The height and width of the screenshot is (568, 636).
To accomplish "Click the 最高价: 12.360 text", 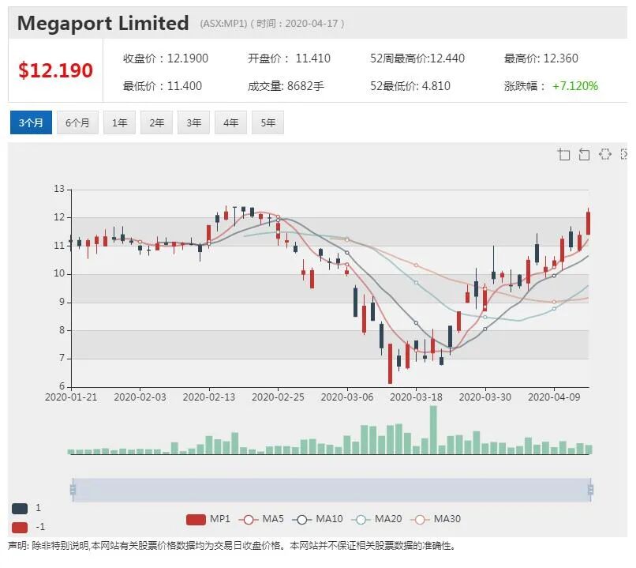I will pos(541,58).
